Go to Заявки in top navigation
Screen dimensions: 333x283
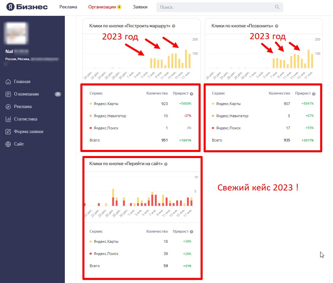(x=140, y=7)
